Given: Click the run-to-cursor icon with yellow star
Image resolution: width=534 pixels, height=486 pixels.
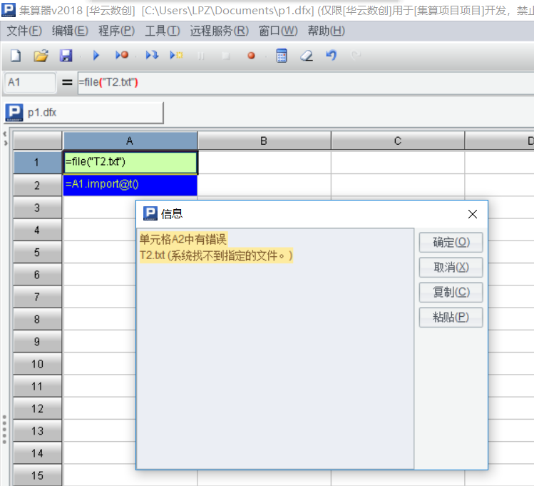Looking at the screenshot, I should click(x=176, y=55).
